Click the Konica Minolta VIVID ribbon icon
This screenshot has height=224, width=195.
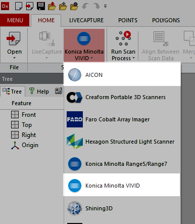point(84,38)
